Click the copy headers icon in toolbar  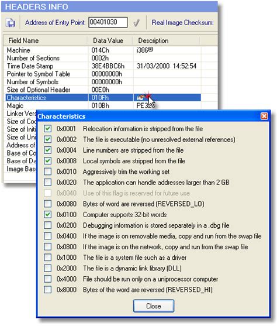(10, 22)
